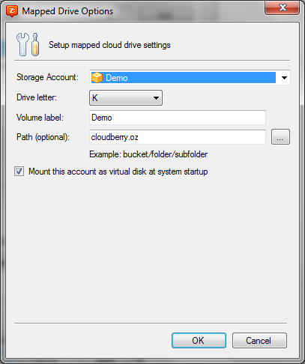Click the 'Volume label:' text label
Image resolution: width=305 pixels, height=364 pixels.
40,118
